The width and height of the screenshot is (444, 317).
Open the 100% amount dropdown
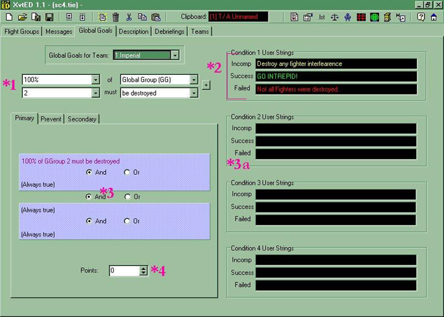tap(96, 80)
